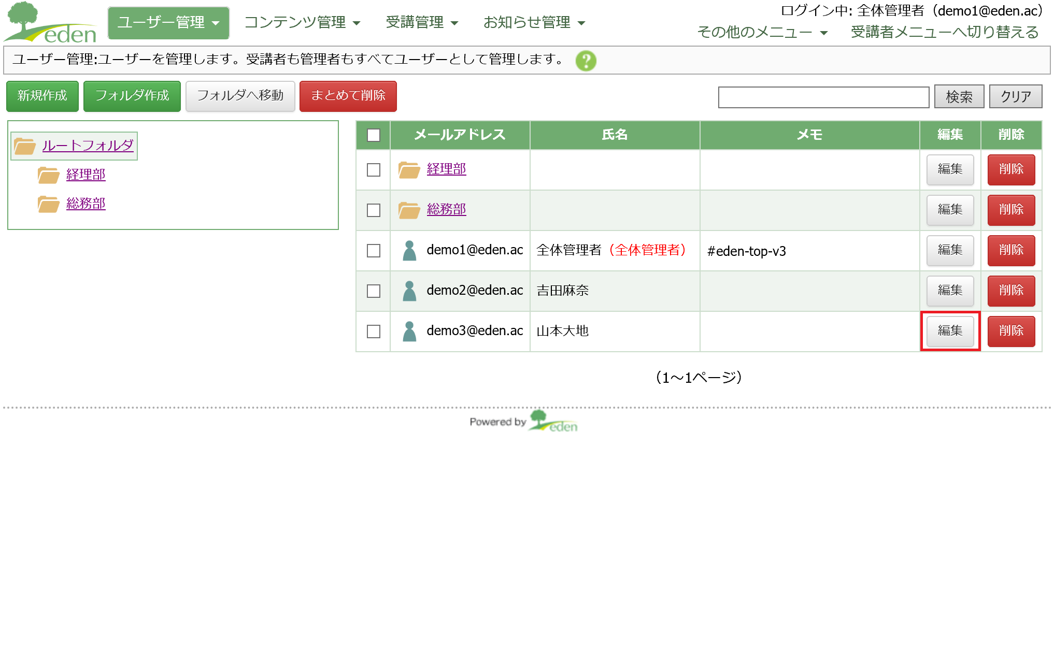Toggle the select-all checkbox in table header
This screenshot has width=1054, height=663.
click(x=373, y=135)
